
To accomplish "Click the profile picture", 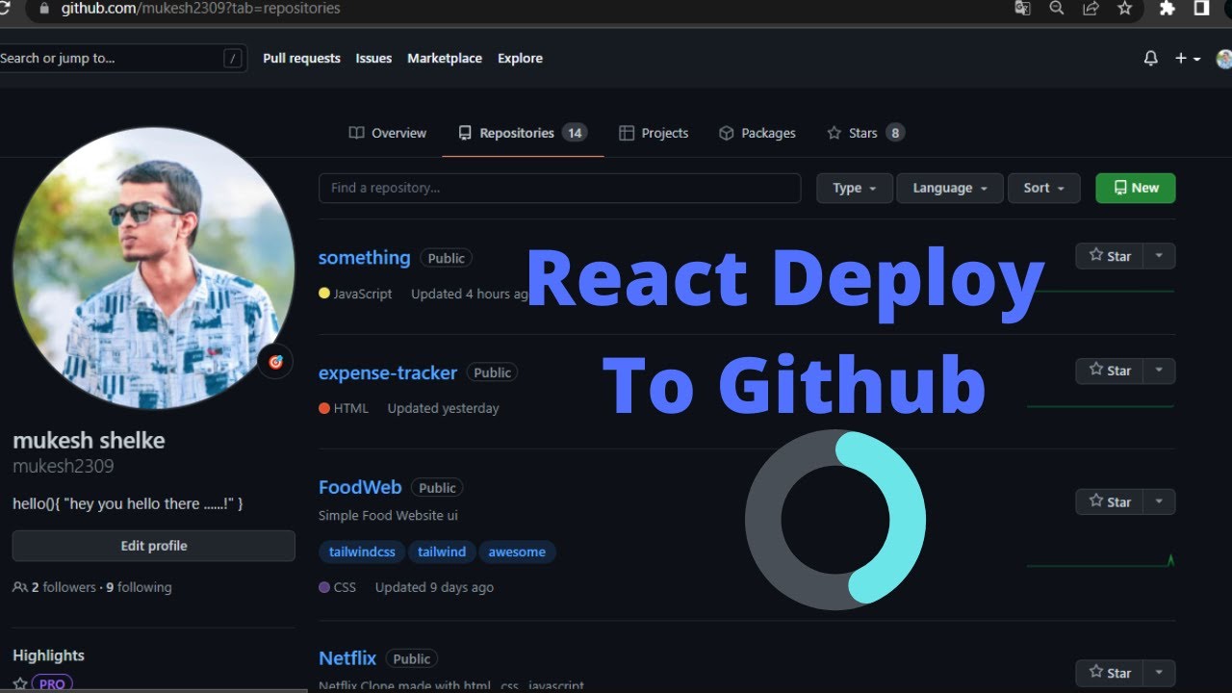I will pyautogui.click(x=153, y=269).
